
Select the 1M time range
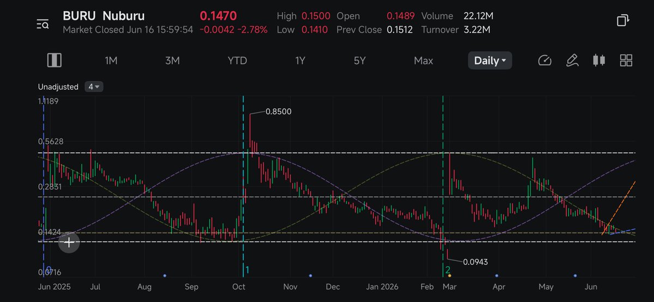[111, 61]
